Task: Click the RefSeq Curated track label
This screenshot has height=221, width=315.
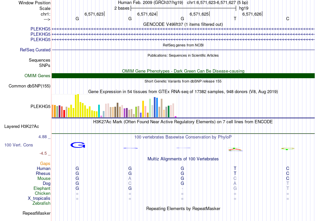Action: pyautogui.click(x=35, y=50)
